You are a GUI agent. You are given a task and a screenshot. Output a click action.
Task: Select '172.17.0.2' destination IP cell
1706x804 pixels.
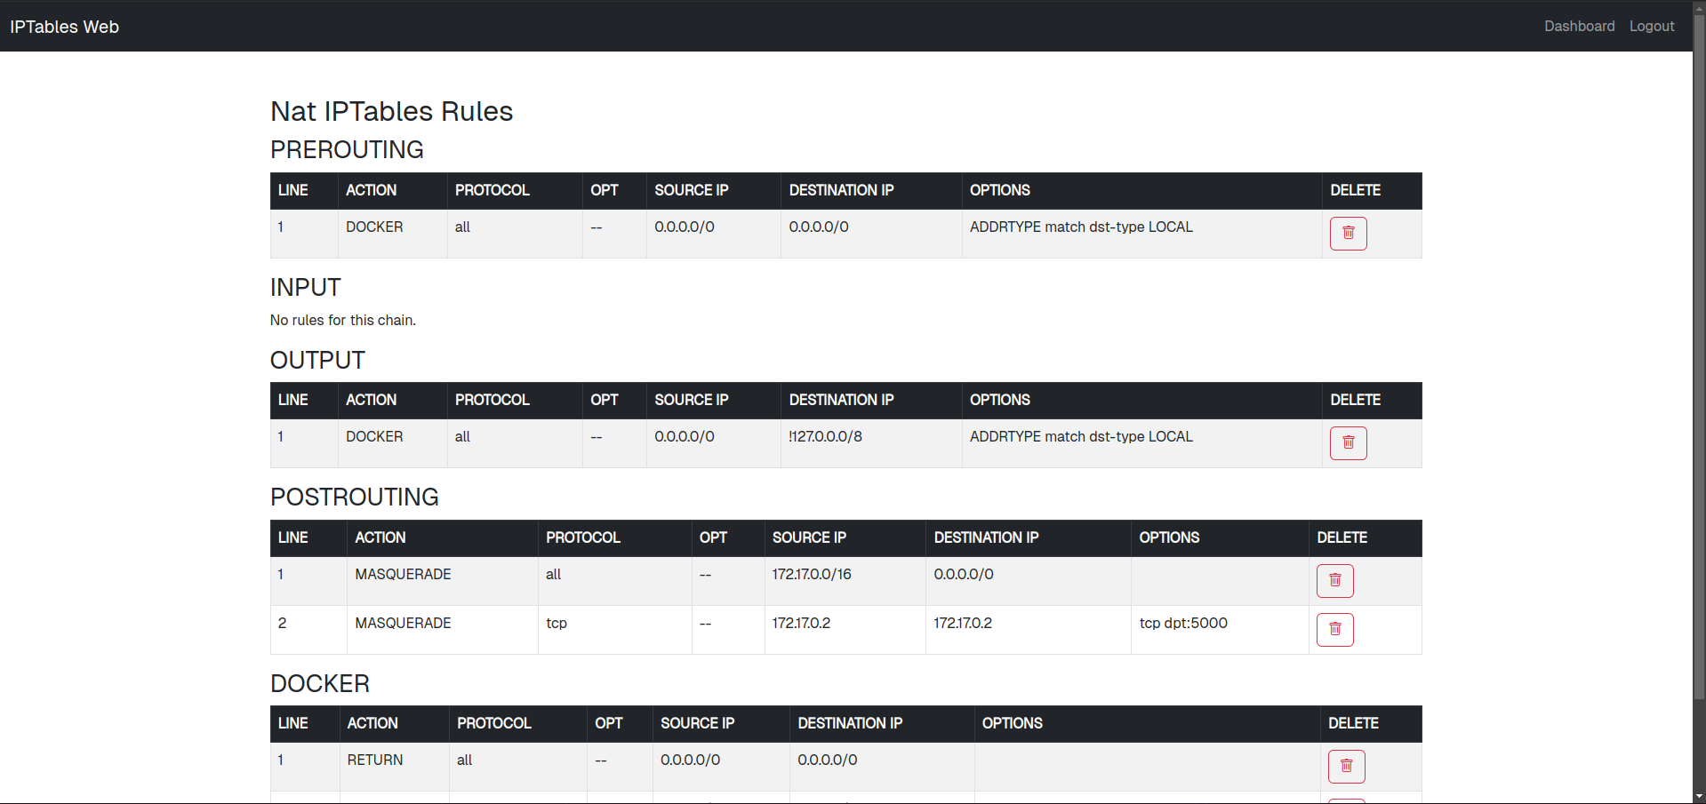coord(1028,630)
